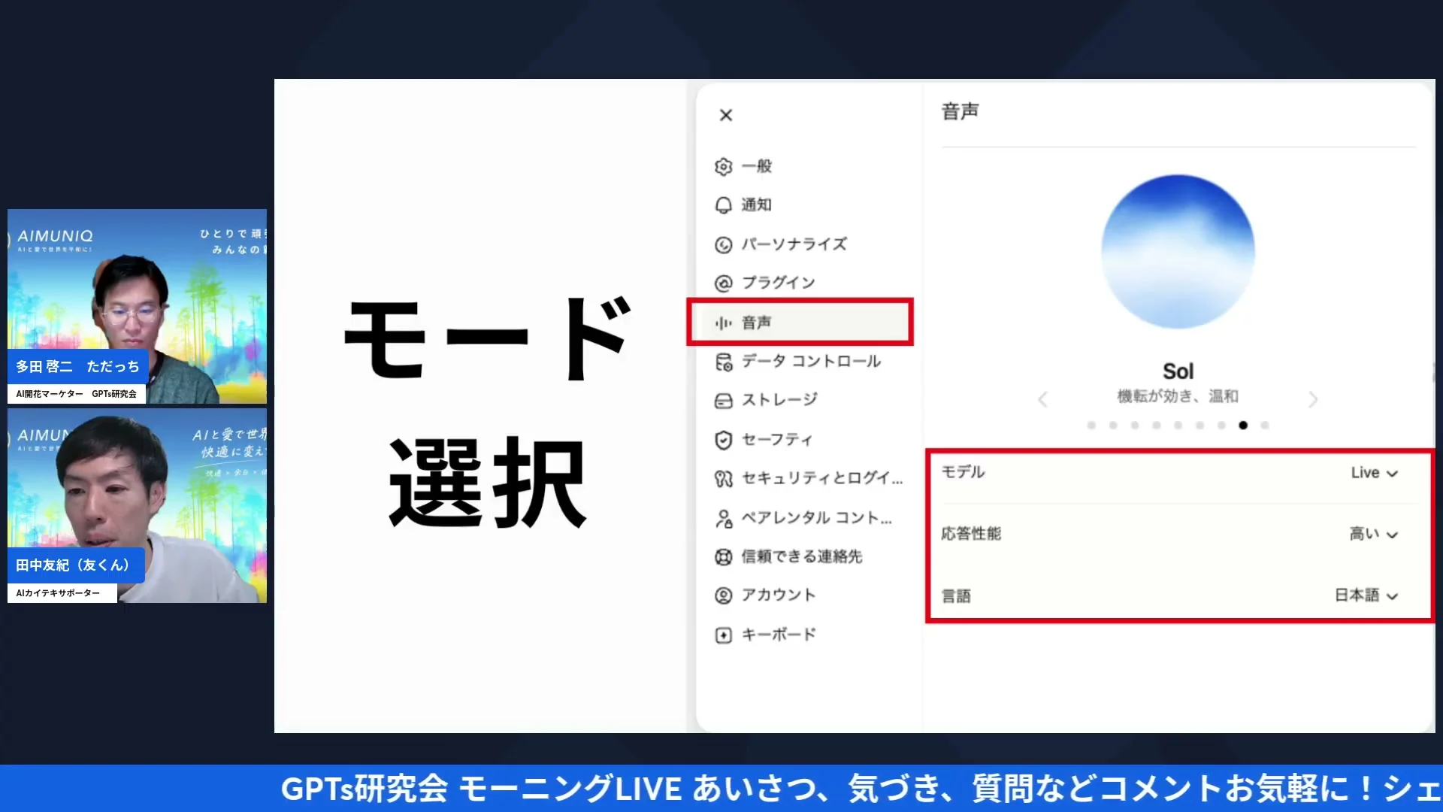Click the account icon beside アカウント
The width and height of the screenshot is (1443, 812).
click(723, 595)
